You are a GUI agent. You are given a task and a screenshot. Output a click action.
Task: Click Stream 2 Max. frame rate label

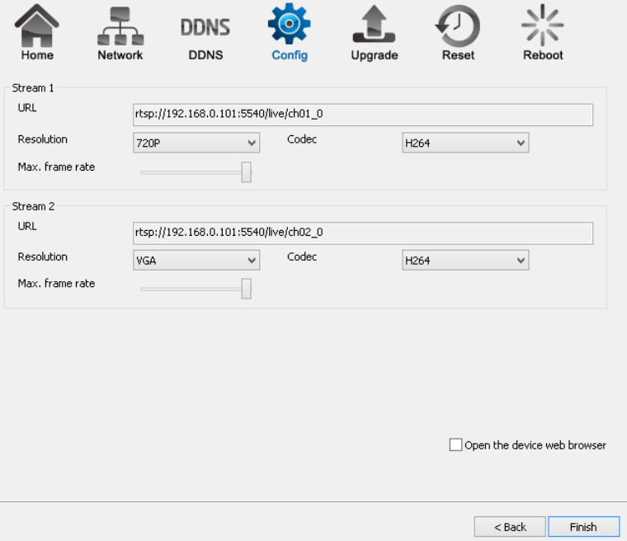tap(56, 284)
